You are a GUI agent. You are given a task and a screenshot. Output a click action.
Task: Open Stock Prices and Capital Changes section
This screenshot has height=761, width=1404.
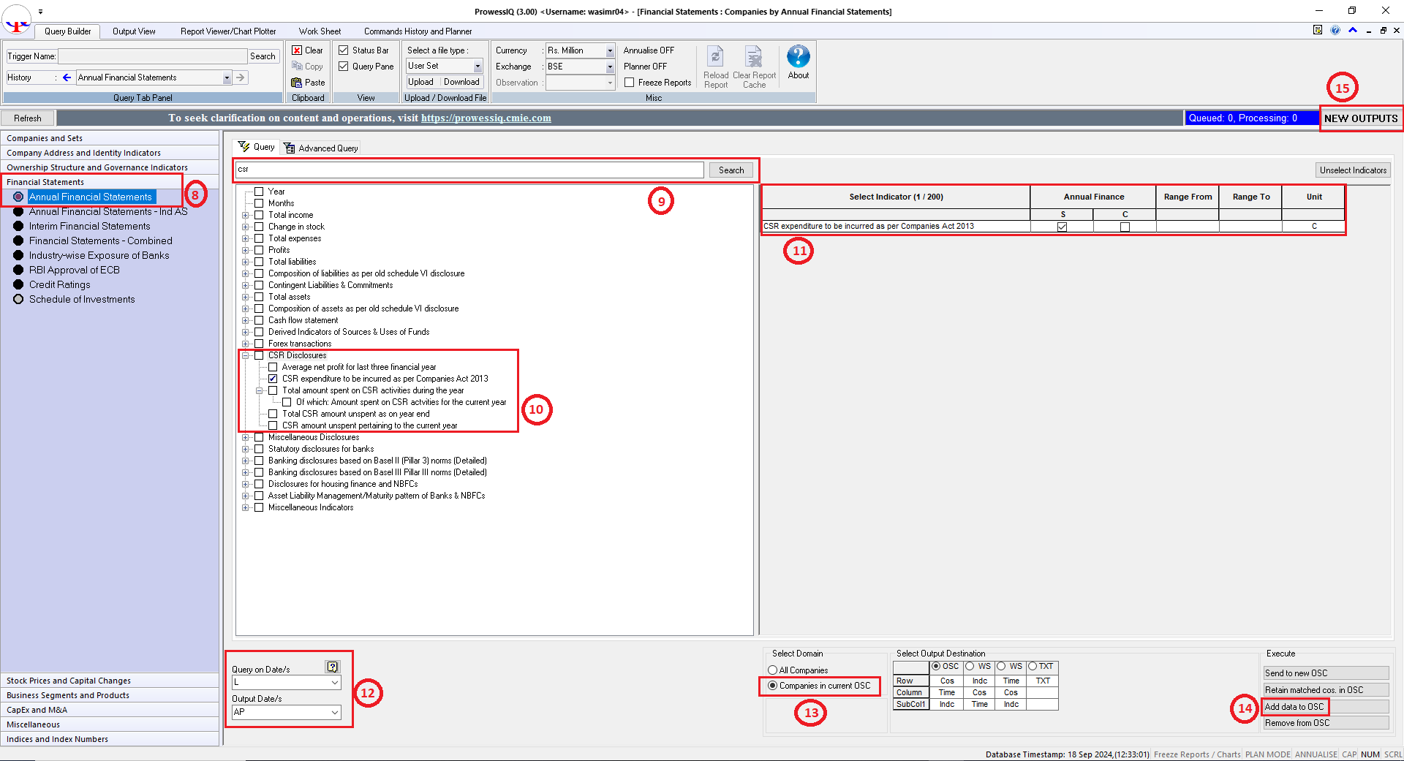pyautogui.click(x=110, y=681)
